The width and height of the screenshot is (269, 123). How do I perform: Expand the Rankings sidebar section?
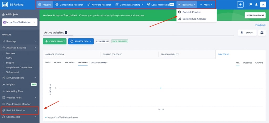pyautogui.click(x=35, y=41)
